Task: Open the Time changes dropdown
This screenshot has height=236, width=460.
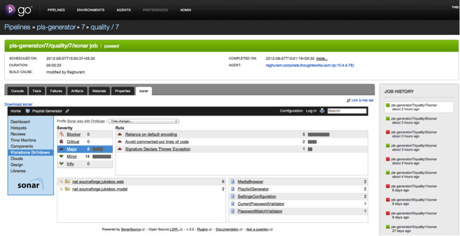Action: 143,121
